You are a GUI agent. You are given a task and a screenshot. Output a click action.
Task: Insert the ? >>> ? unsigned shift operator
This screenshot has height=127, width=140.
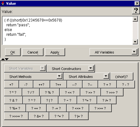(x=112, y=92)
